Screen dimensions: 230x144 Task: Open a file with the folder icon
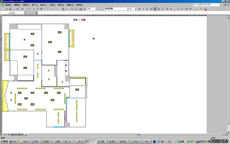[x=6, y=9]
